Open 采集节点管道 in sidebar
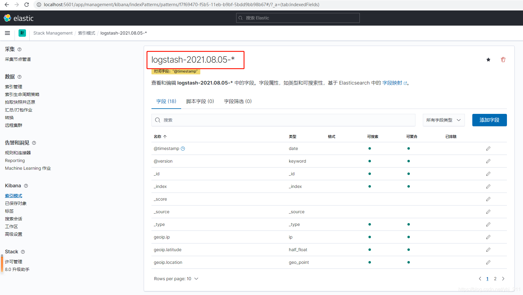523x295 pixels. coord(18,59)
